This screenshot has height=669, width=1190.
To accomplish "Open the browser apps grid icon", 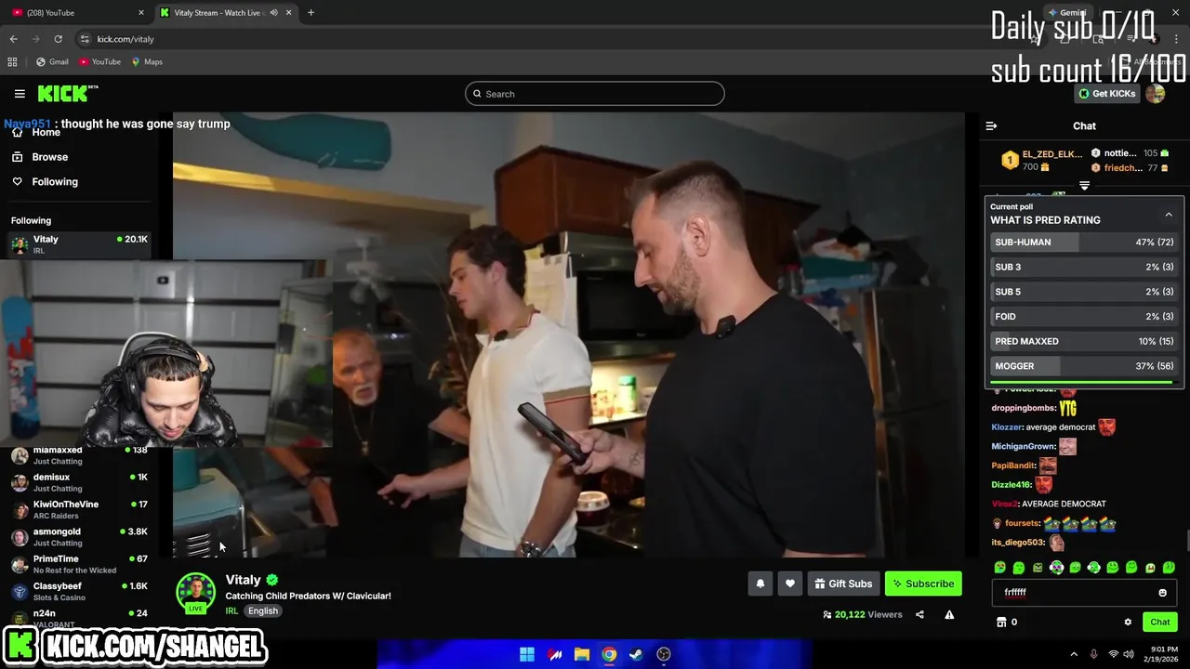I will [x=12, y=62].
